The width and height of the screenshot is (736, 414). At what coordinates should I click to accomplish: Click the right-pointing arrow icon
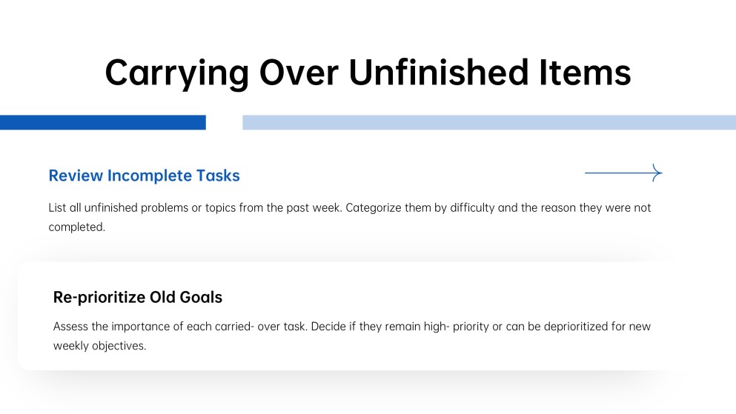pos(623,173)
